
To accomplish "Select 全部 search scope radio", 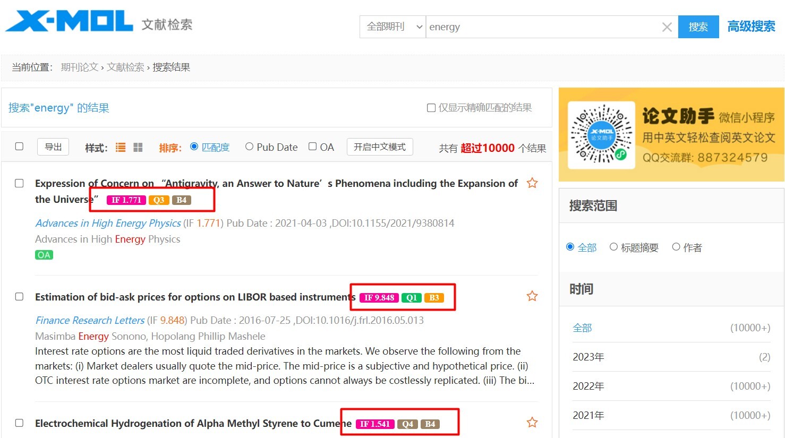I will coord(570,247).
